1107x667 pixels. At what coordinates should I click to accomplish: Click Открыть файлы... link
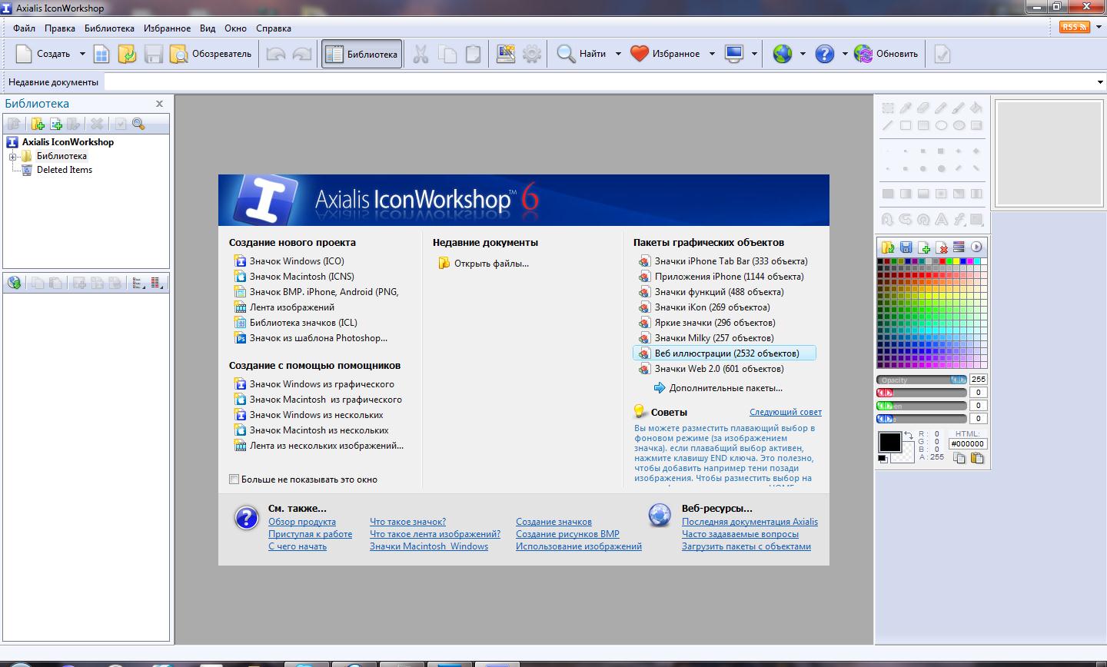[491, 264]
